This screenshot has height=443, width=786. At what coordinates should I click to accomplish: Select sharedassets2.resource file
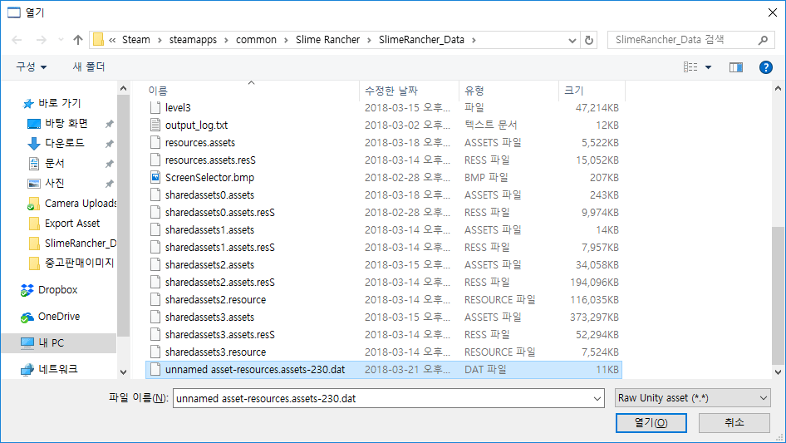(x=384, y=300)
